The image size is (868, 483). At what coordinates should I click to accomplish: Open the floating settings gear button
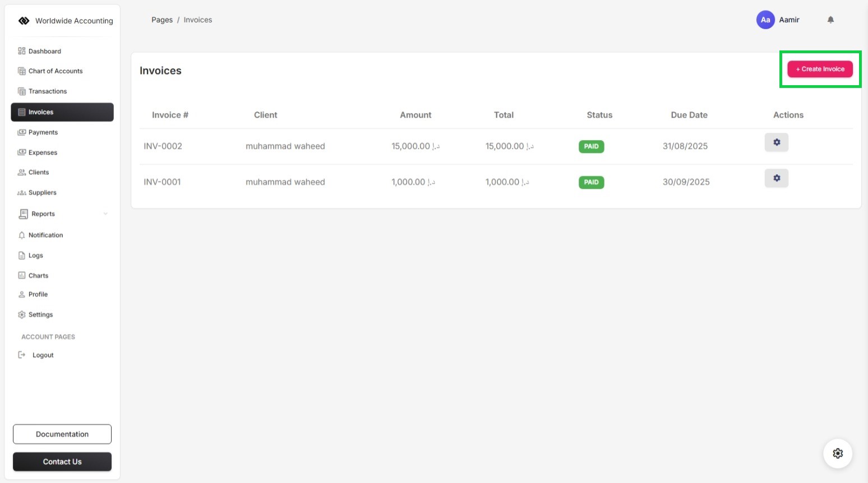pyautogui.click(x=838, y=453)
